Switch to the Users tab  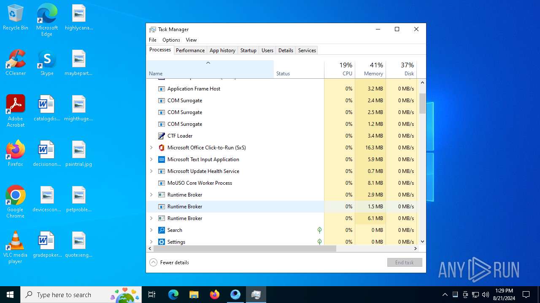tap(267, 50)
